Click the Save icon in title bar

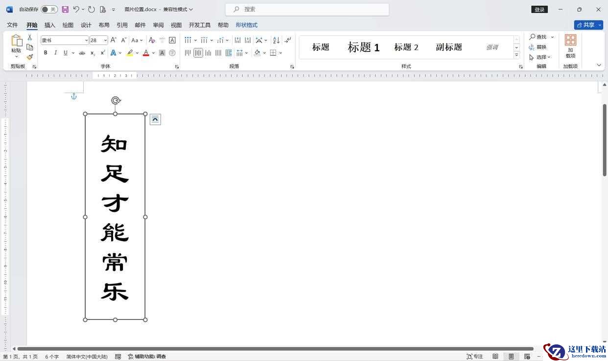(65, 9)
